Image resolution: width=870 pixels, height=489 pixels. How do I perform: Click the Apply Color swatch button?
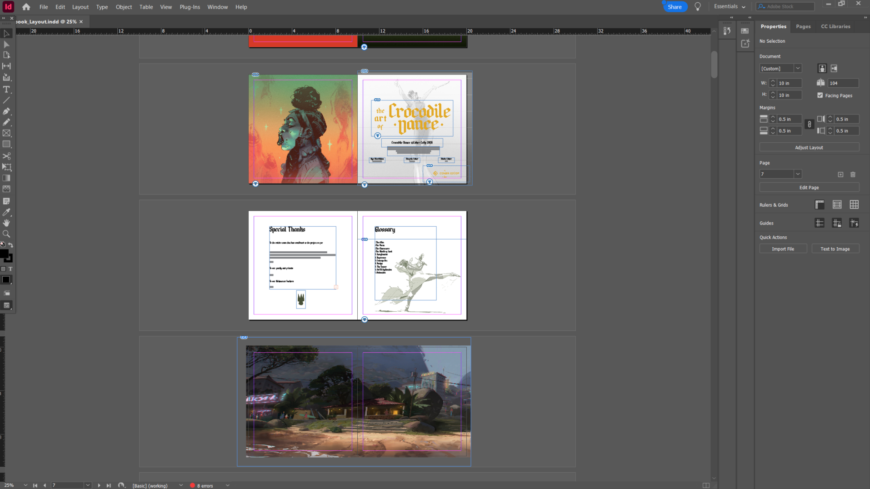pyautogui.click(x=6, y=280)
